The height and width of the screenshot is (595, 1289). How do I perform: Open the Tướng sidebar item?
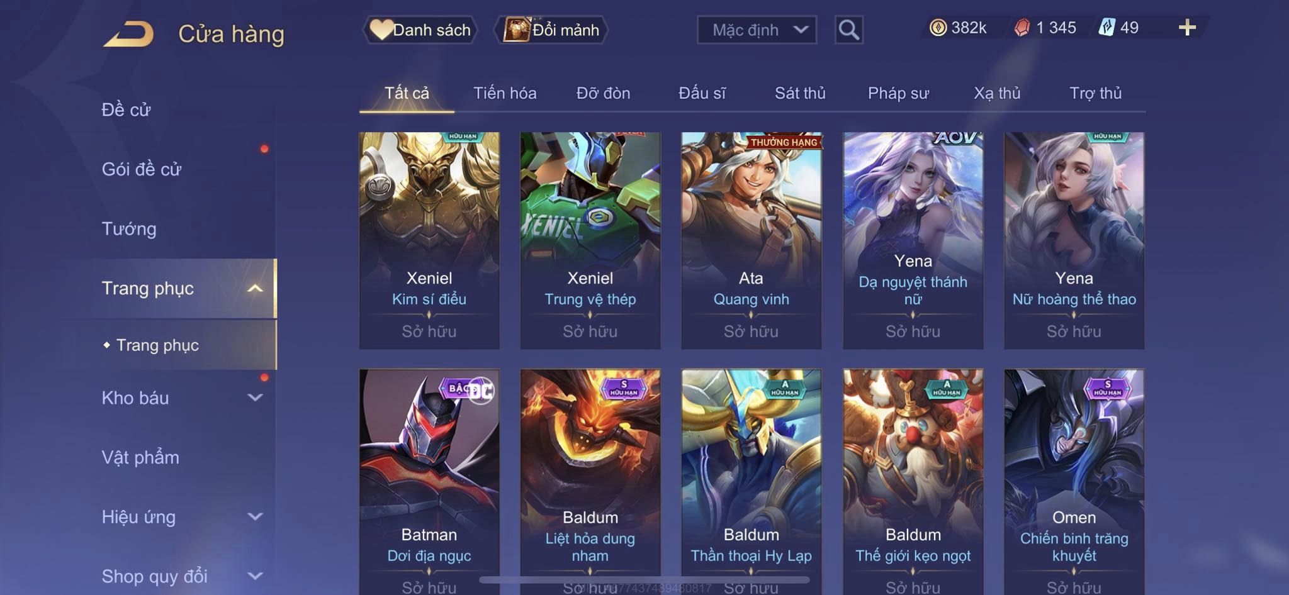[x=129, y=228]
